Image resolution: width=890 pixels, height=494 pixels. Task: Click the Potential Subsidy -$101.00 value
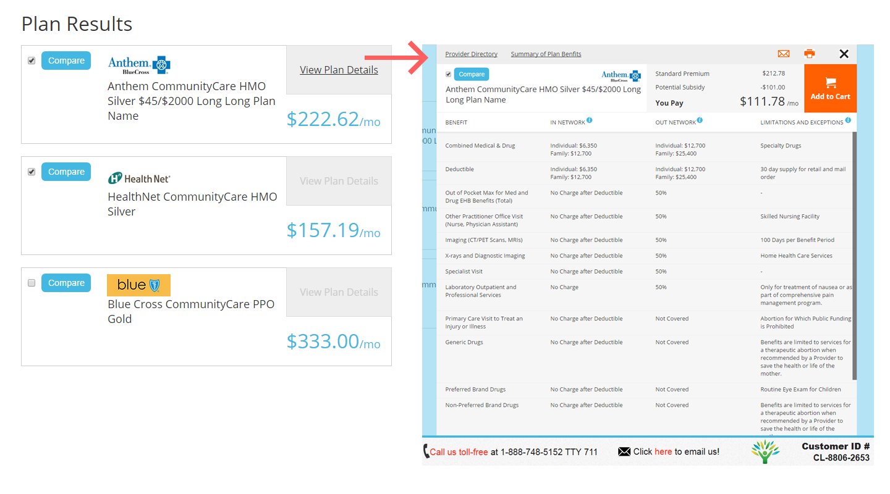click(773, 87)
